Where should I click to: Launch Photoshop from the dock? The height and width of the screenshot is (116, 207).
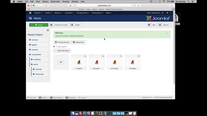click(109, 113)
